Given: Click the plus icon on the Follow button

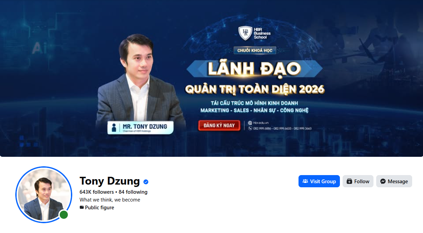Looking at the screenshot, I should [x=349, y=181].
